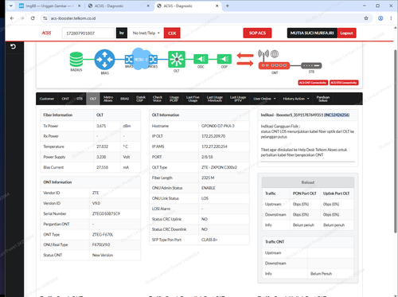
Task: Switch to Customer tab
Action: click(x=47, y=99)
